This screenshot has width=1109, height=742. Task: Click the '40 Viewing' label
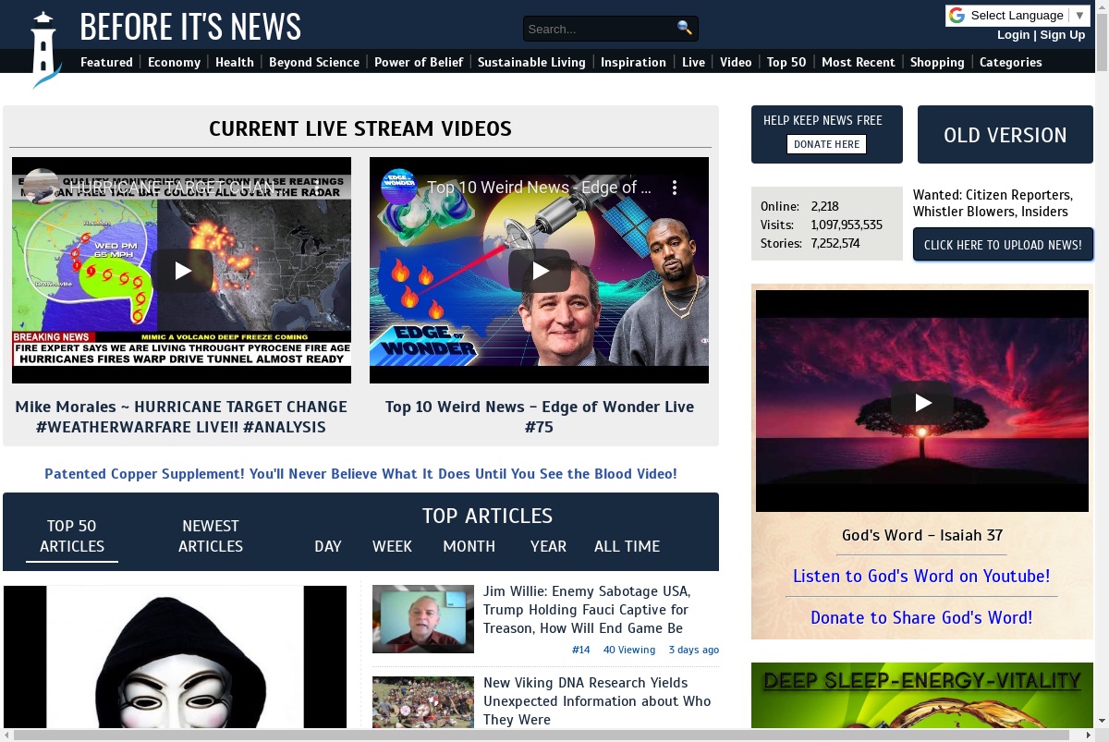629,650
